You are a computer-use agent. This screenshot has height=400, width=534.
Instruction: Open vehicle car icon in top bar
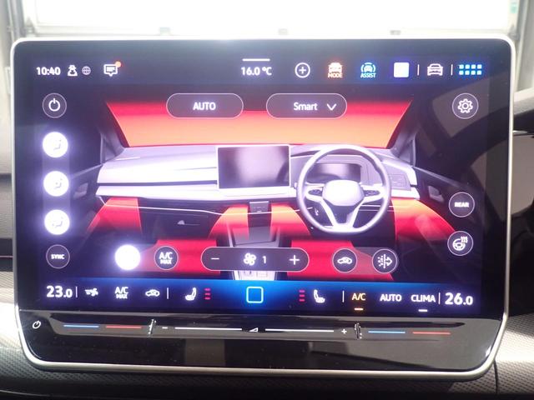[x=435, y=70]
